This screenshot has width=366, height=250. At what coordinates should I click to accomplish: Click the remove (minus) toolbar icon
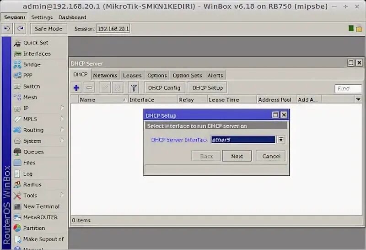[89, 88]
